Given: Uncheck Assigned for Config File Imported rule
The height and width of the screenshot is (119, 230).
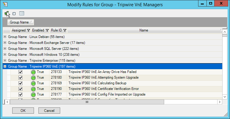Looking at the screenshot, I should coord(20,94).
